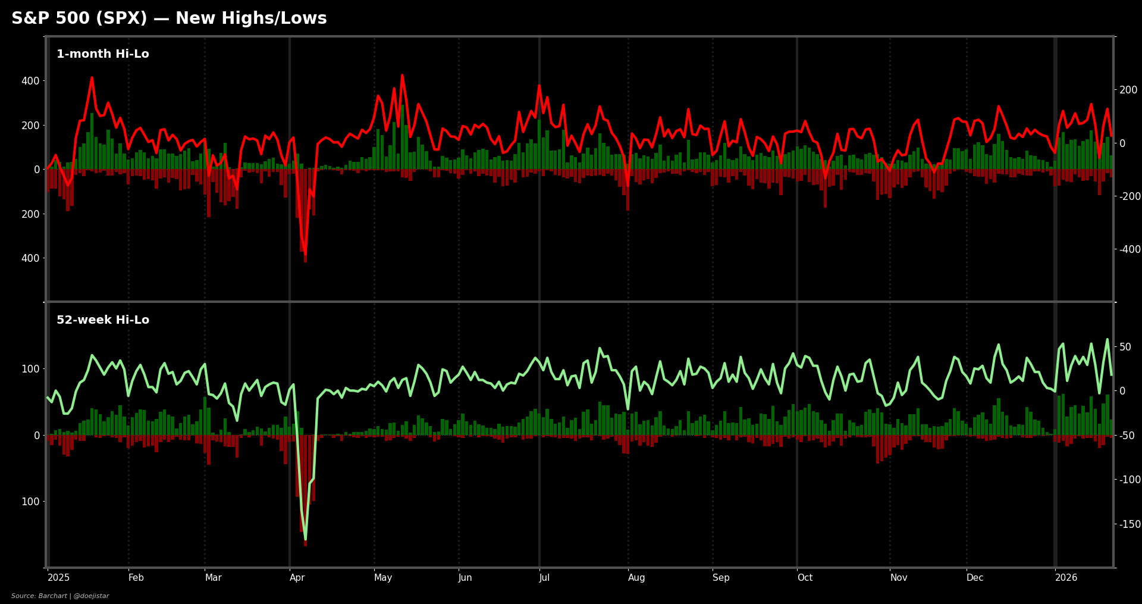The height and width of the screenshot is (604, 1142).
Task: Select the 2026 label on the time axis
Action: pyautogui.click(x=1066, y=578)
